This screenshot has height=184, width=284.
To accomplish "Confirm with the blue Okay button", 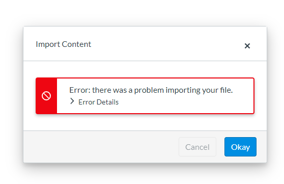I will click(240, 147).
